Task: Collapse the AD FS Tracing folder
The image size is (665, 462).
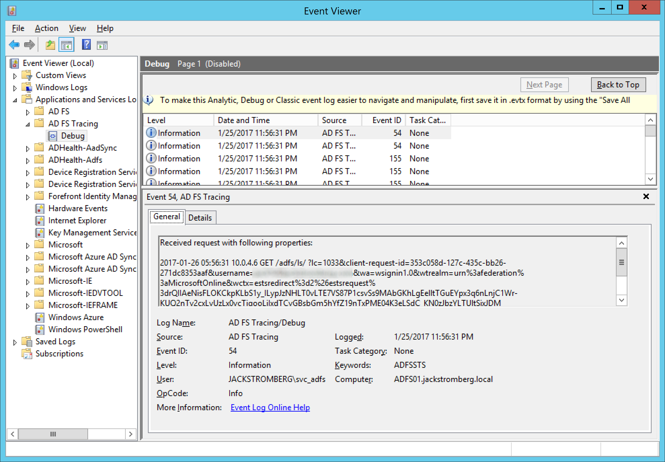Action: (x=28, y=124)
